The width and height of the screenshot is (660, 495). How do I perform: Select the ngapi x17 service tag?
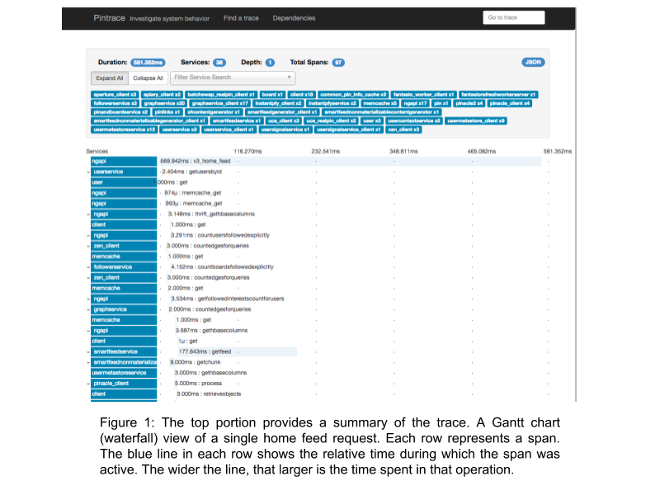[415, 104]
